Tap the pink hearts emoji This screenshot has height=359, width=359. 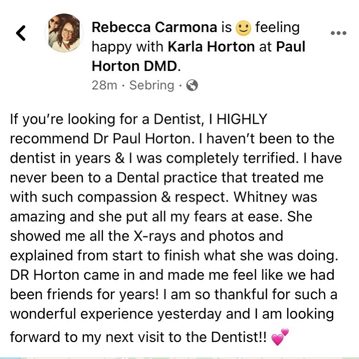pos(280,337)
